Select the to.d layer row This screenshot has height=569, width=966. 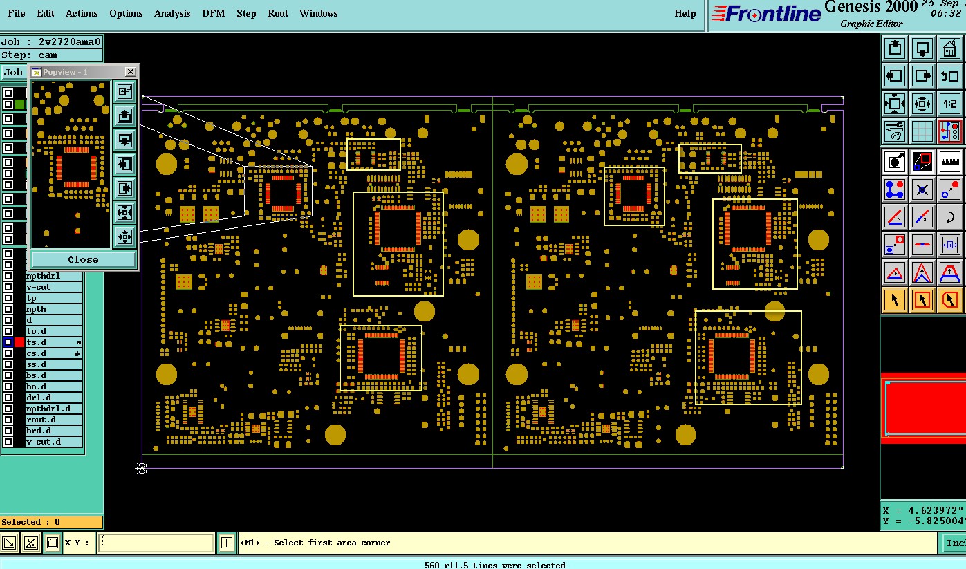click(53, 331)
